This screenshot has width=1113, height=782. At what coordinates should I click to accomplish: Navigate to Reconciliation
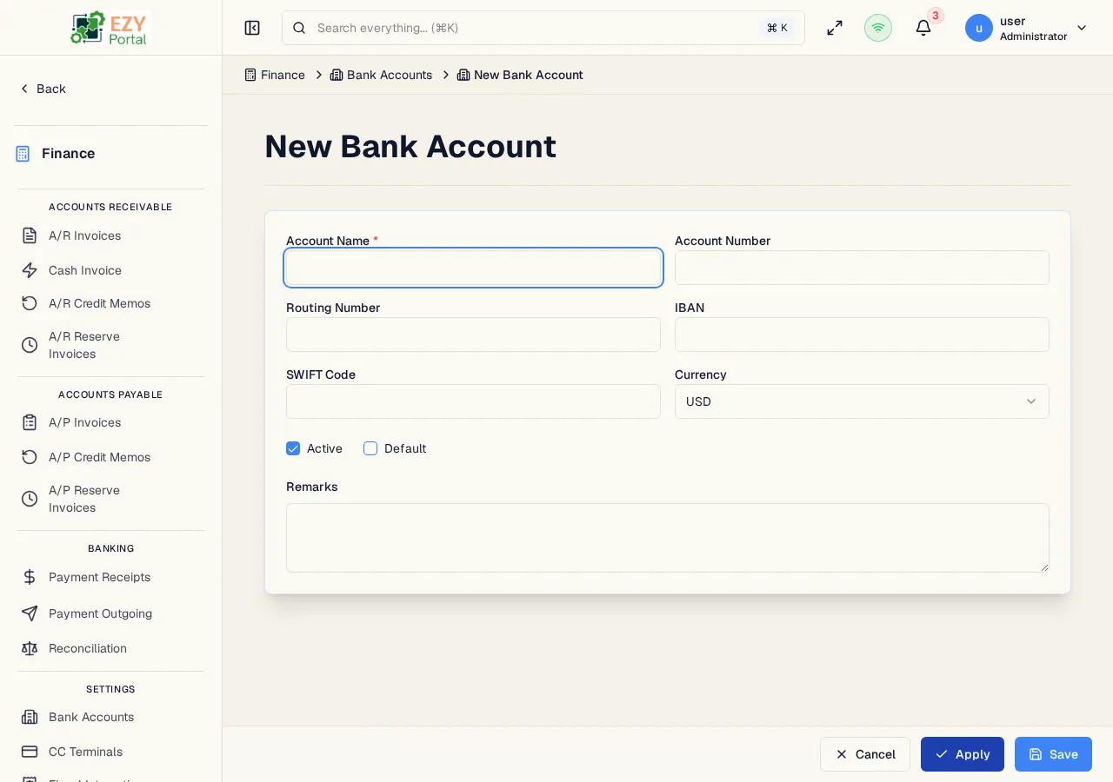(x=88, y=648)
